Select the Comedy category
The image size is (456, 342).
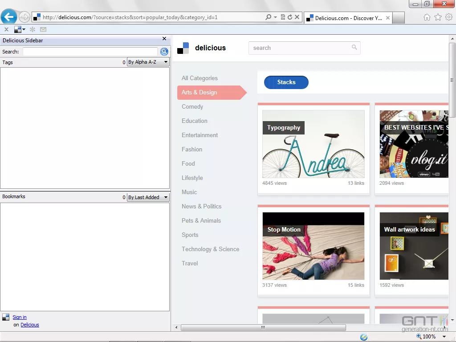[x=192, y=106]
